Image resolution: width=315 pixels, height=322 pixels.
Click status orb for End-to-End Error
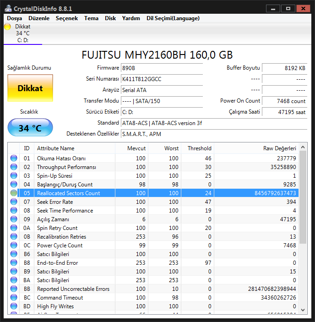[x=14, y=262]
